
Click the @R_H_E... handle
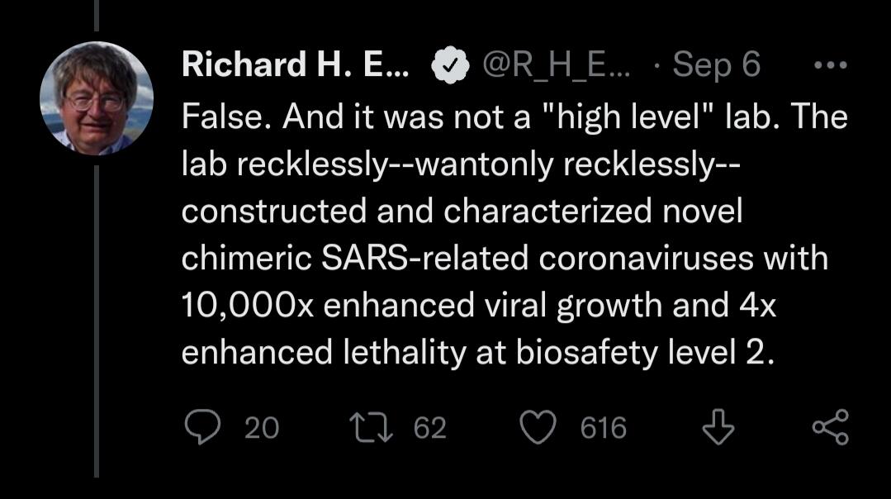coord(557,65)
